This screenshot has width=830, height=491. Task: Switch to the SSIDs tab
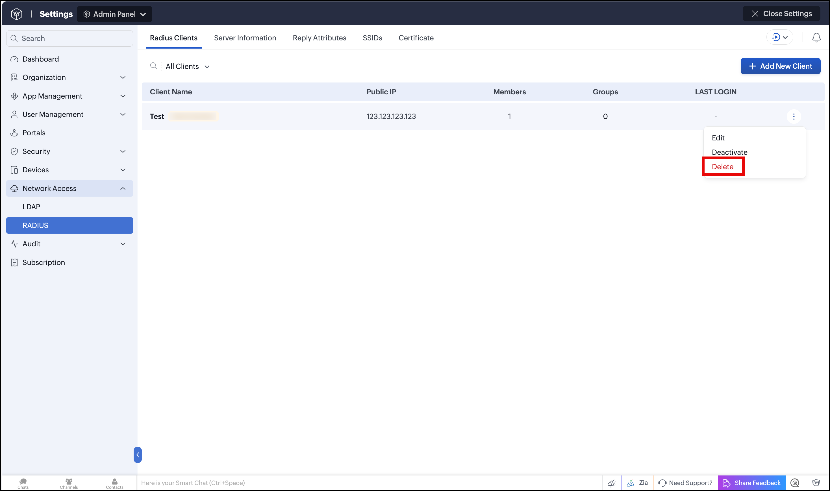[372, 38]
